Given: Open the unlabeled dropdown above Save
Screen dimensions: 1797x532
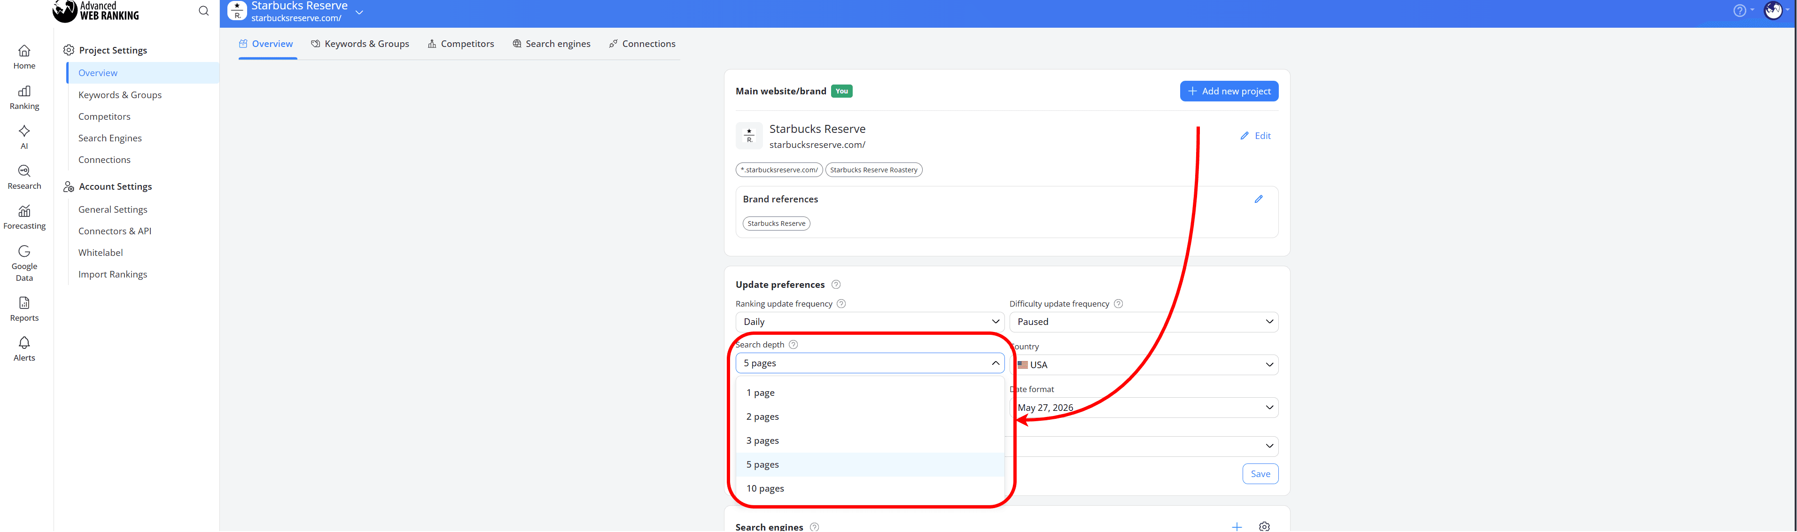Looking at the screenshot, I should pos(1144,446).
